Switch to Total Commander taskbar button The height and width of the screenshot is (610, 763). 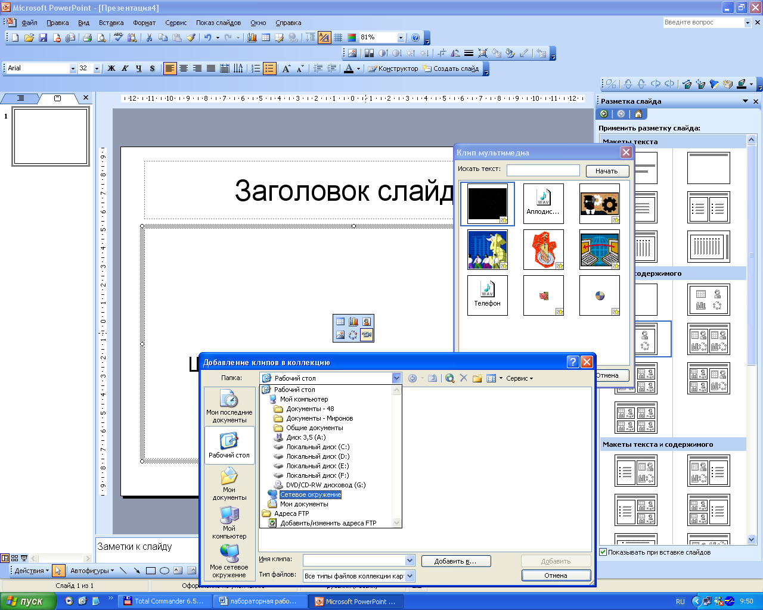164,602
